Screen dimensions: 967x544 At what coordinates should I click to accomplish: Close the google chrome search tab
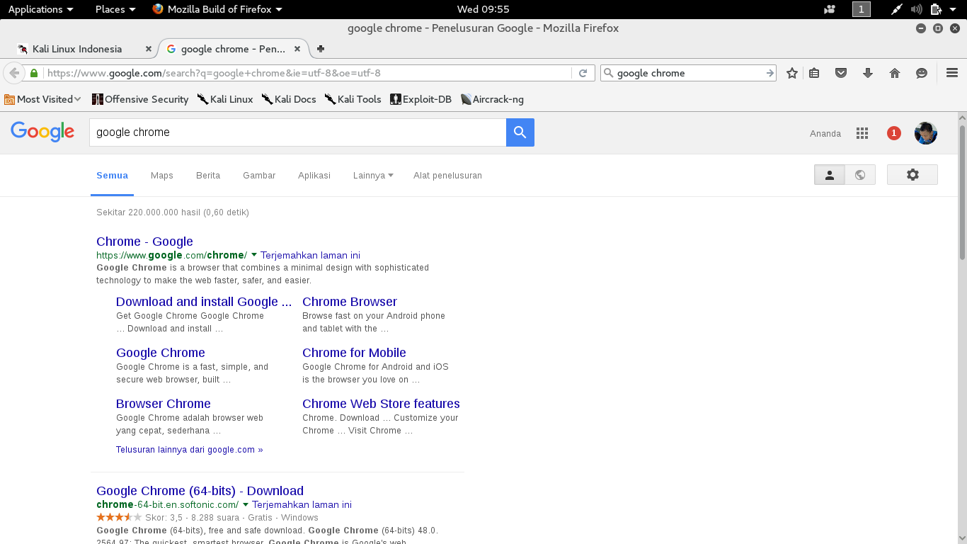(297, 49)
